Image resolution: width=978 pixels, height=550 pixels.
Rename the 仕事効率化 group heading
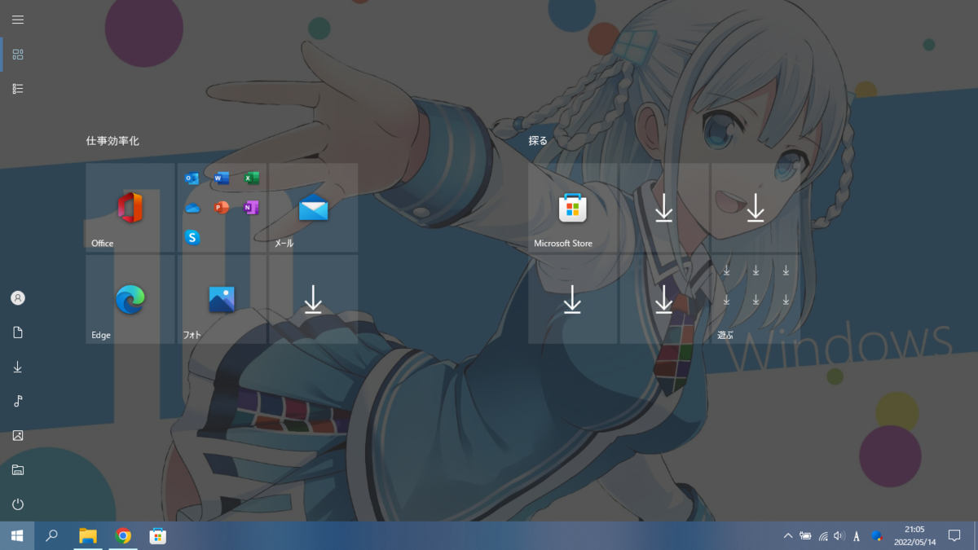coord(112,141)
